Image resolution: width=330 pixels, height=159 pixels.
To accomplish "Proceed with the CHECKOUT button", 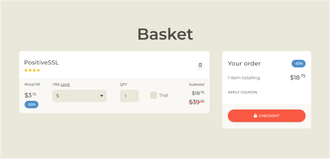I will [267, 116].
